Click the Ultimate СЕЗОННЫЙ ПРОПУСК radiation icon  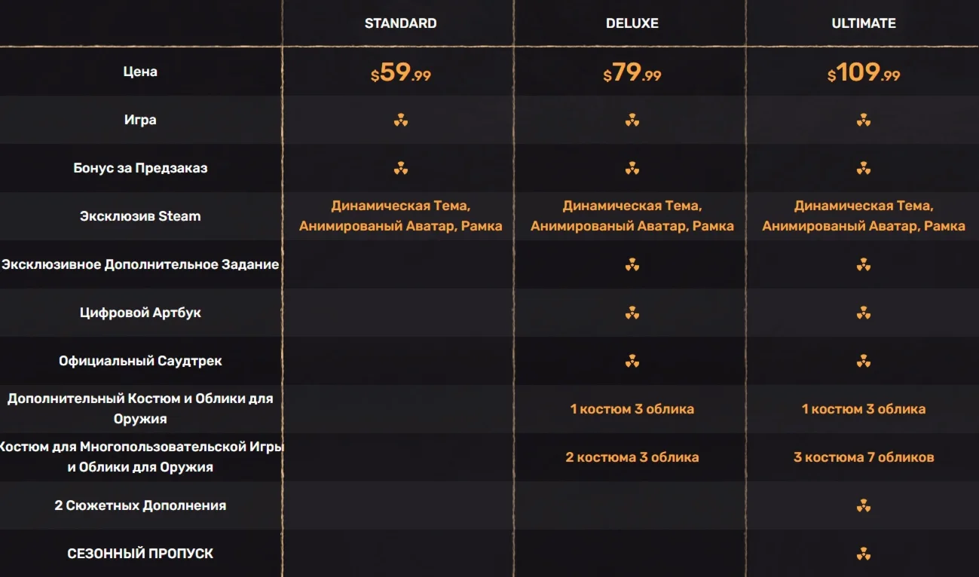click(x=864, y=554)
